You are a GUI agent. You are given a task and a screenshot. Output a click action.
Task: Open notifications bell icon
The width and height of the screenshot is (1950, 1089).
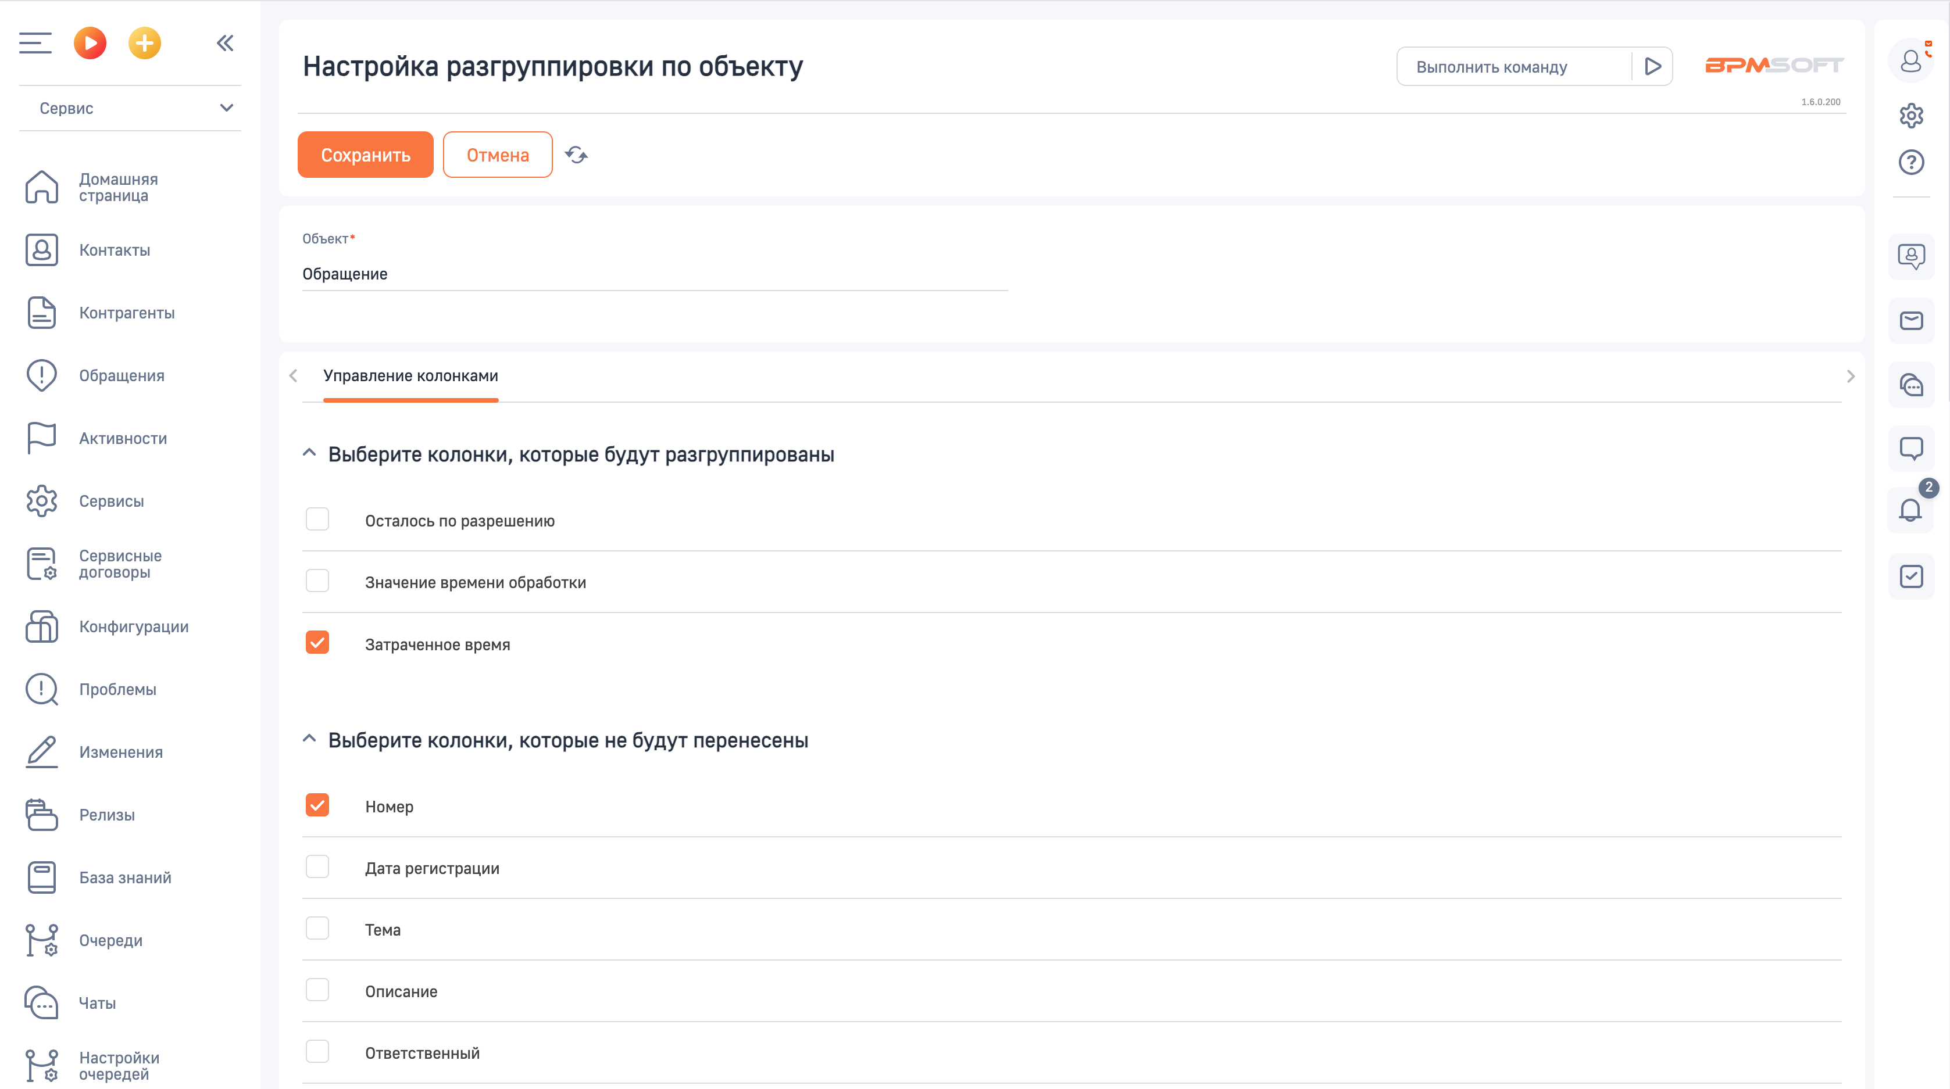(1910, 511)
